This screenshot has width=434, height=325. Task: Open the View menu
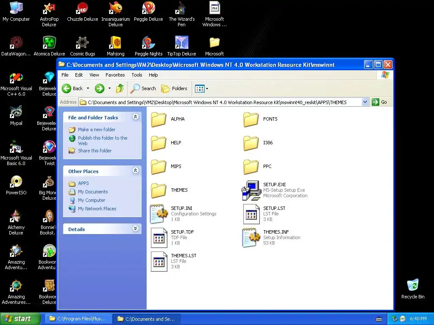tap(94, 75)
